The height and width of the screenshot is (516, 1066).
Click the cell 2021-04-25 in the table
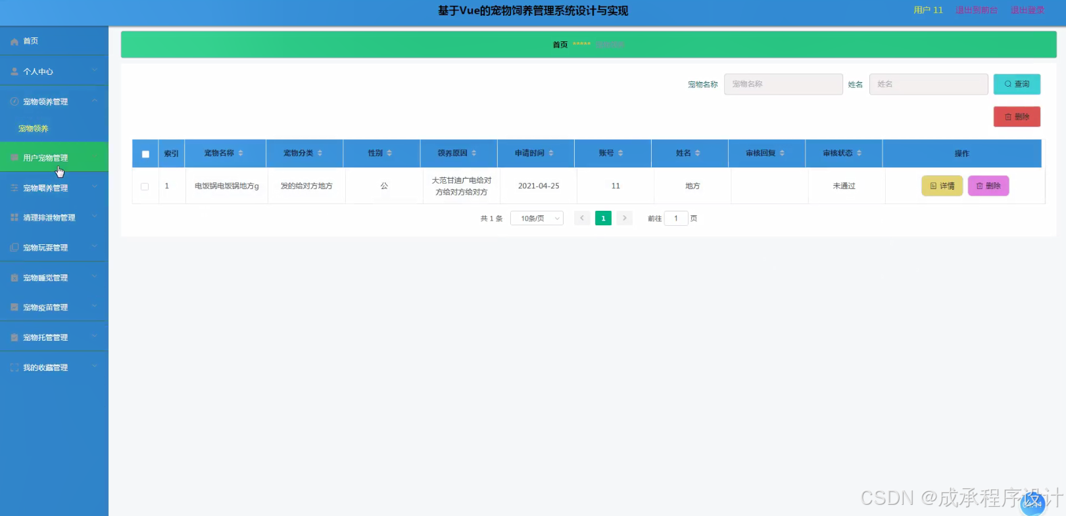tap(539, 186)
